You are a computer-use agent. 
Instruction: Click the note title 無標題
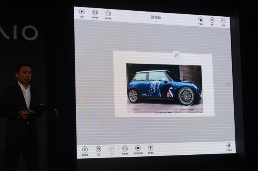point(156,17)
